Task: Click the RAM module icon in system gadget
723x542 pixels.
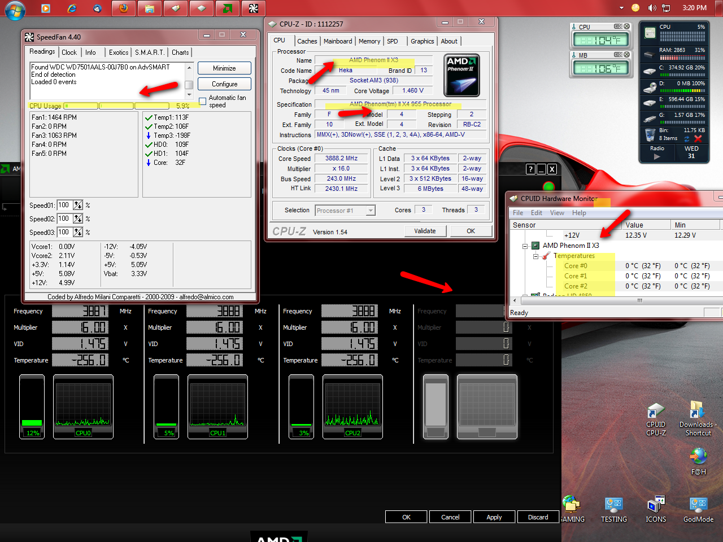Action: coord(650,55)
